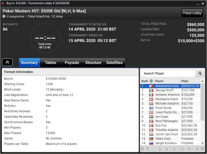Click the search magnifier icon

(x=200, y=74)
